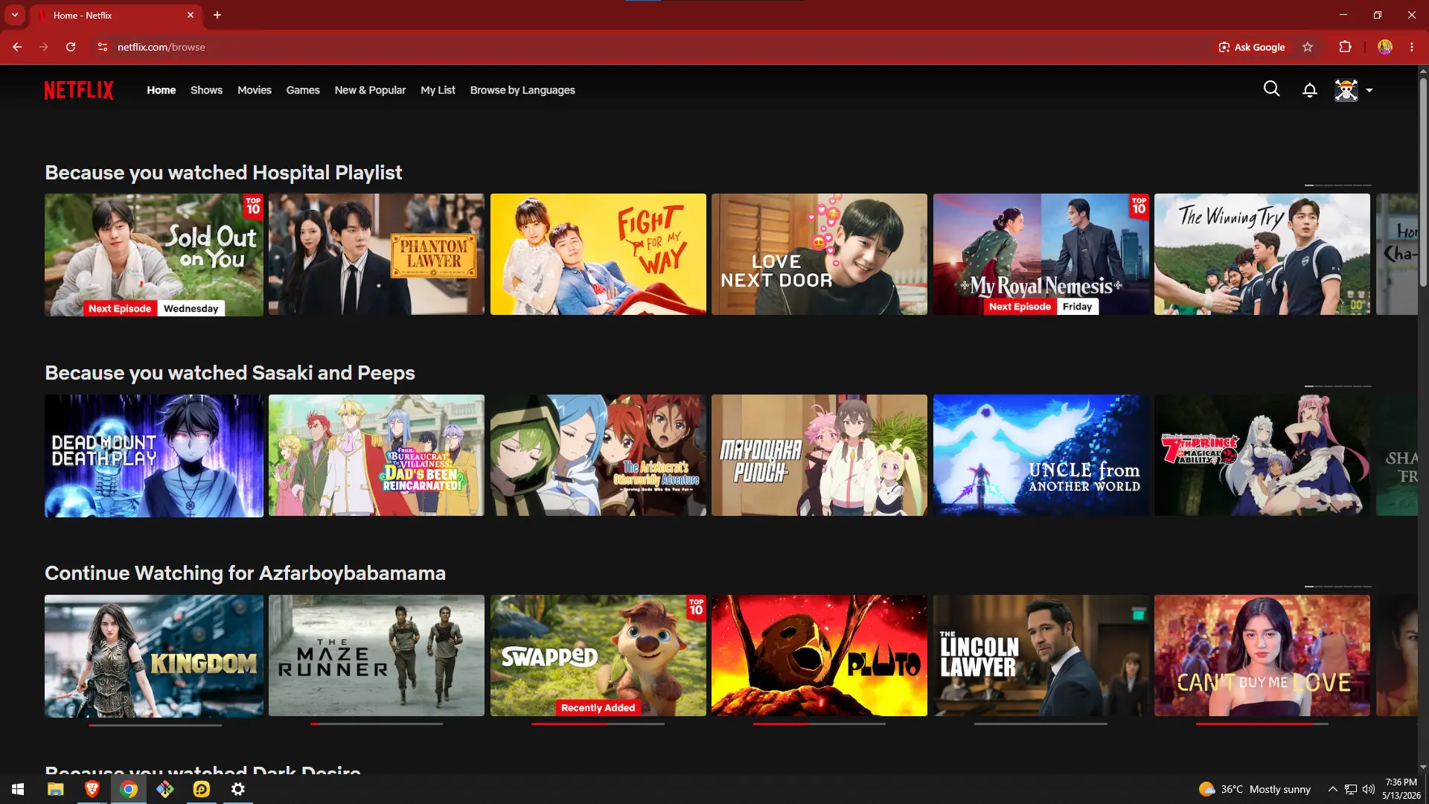Open File Explorer from the taskbar
Image resolution: width=1429 pixels, height=804 pixels.
coord(56,789)
